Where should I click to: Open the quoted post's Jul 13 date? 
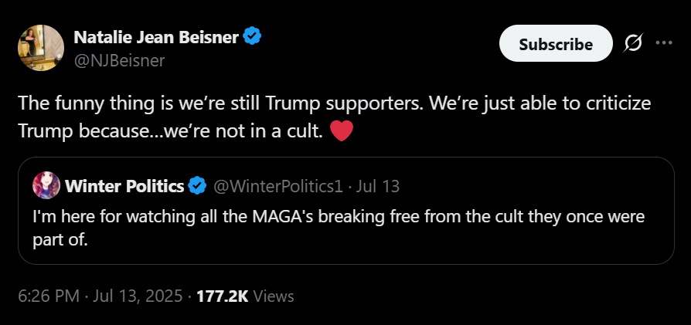point(378,186)
